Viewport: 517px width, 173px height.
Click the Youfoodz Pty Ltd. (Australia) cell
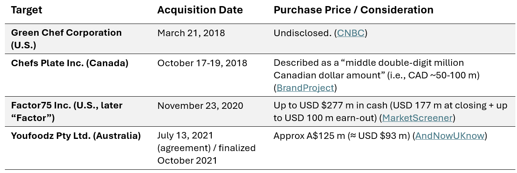pyautogui.click(x=76, y=136)
